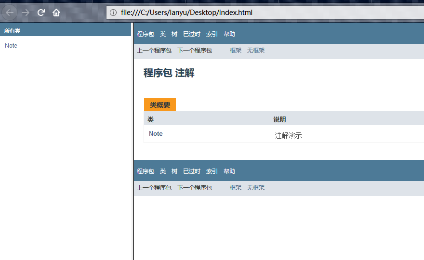This screenshot has width=424, height=260.
Task: Select 类 in the bottom navigation bar
Action: [163, 171]
